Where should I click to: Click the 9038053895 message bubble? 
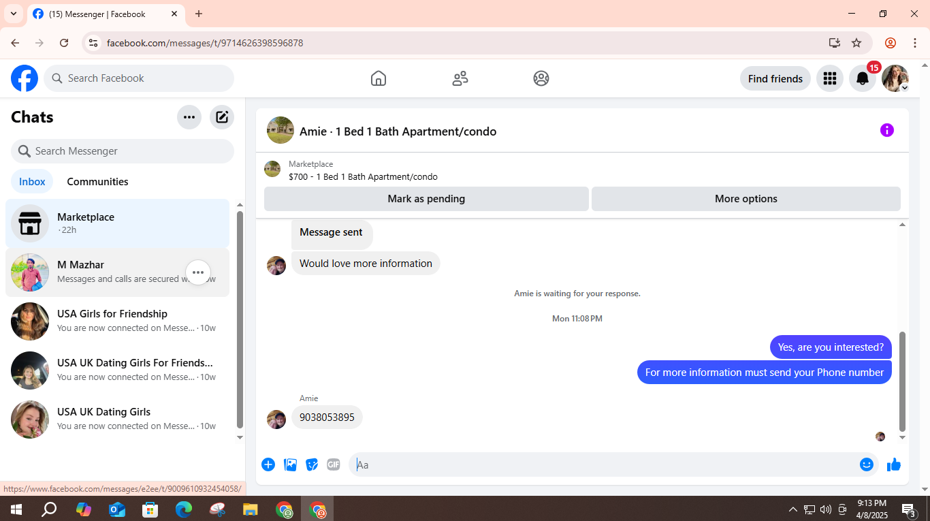[327, 417]
